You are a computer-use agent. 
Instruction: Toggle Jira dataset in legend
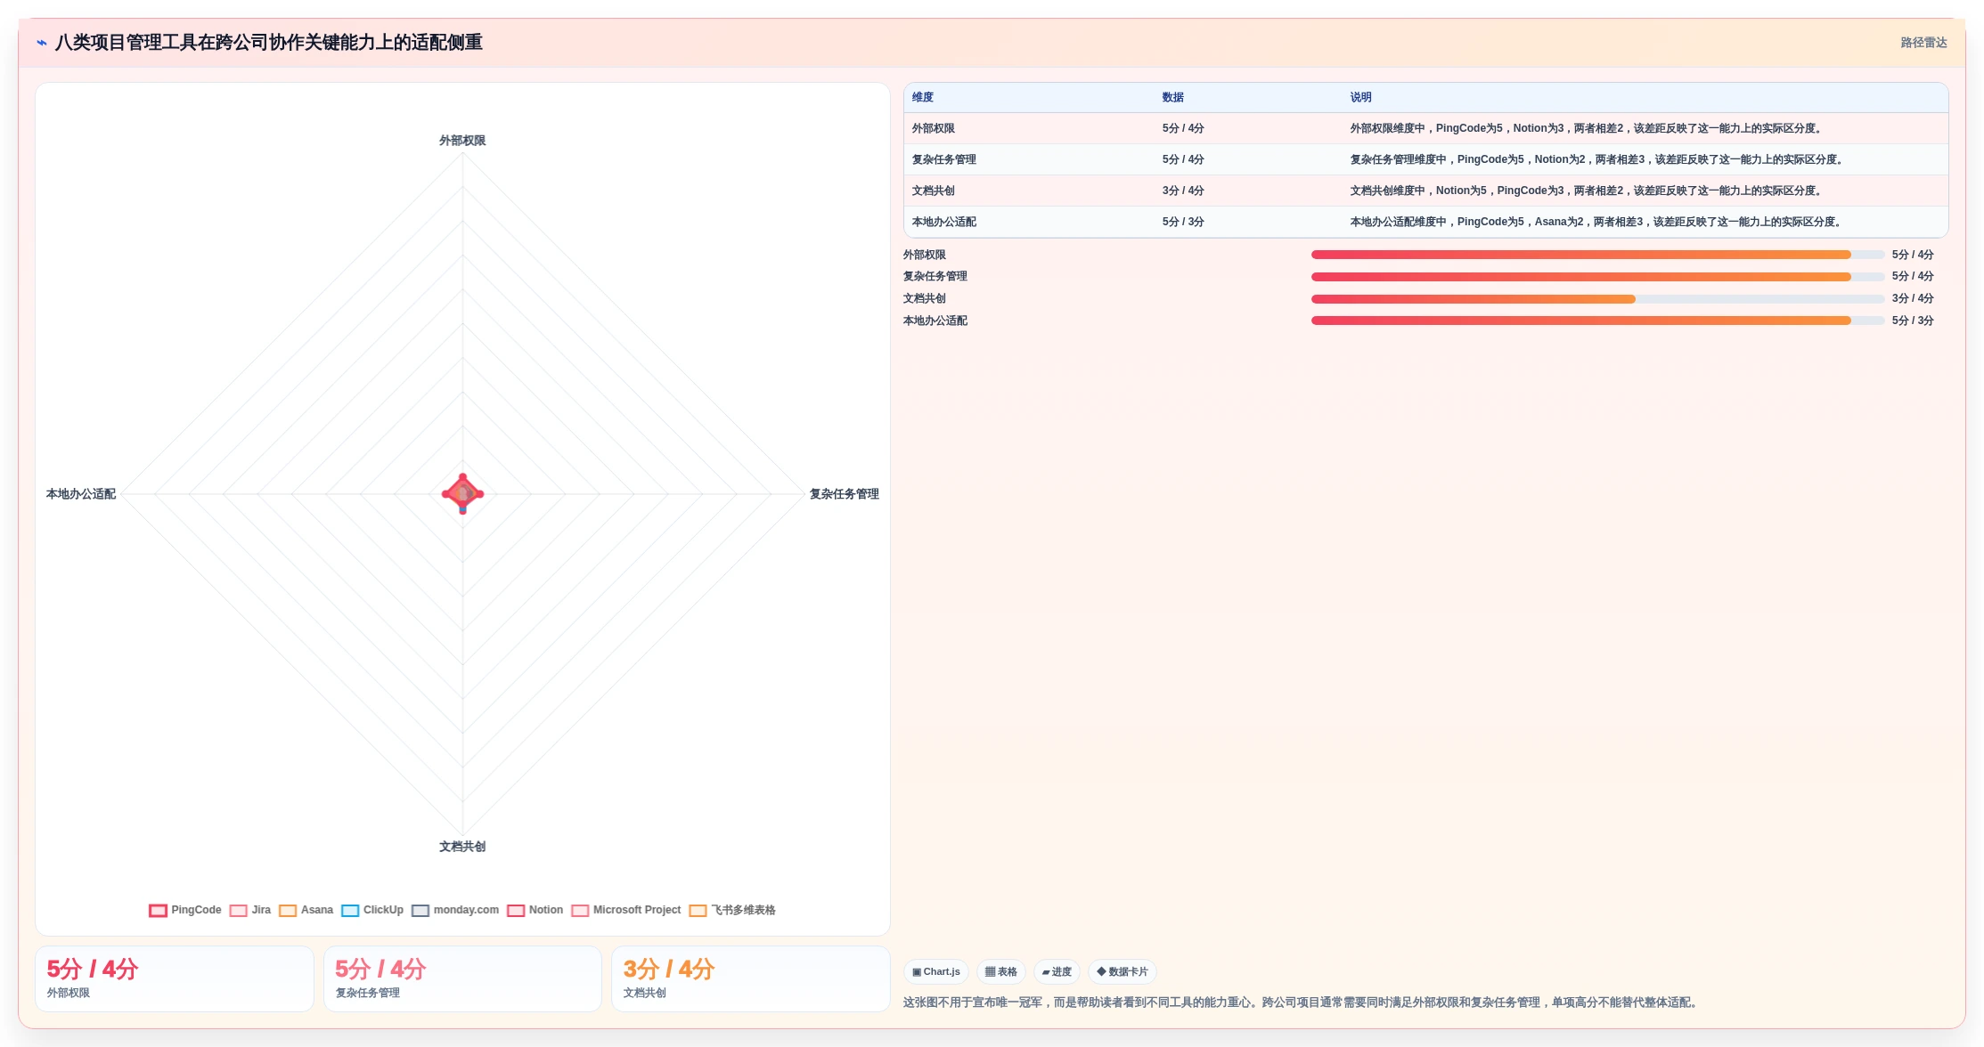(250, 910)
